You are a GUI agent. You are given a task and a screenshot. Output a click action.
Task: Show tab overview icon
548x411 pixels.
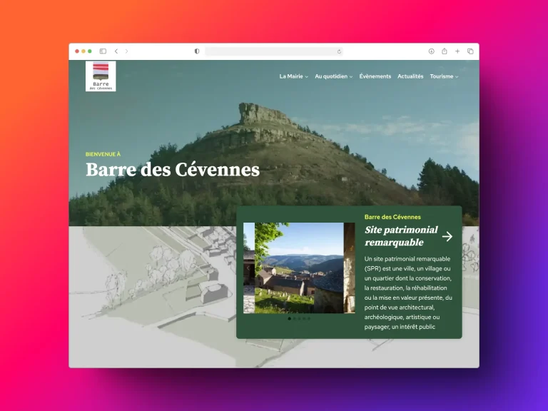point(470,51)
